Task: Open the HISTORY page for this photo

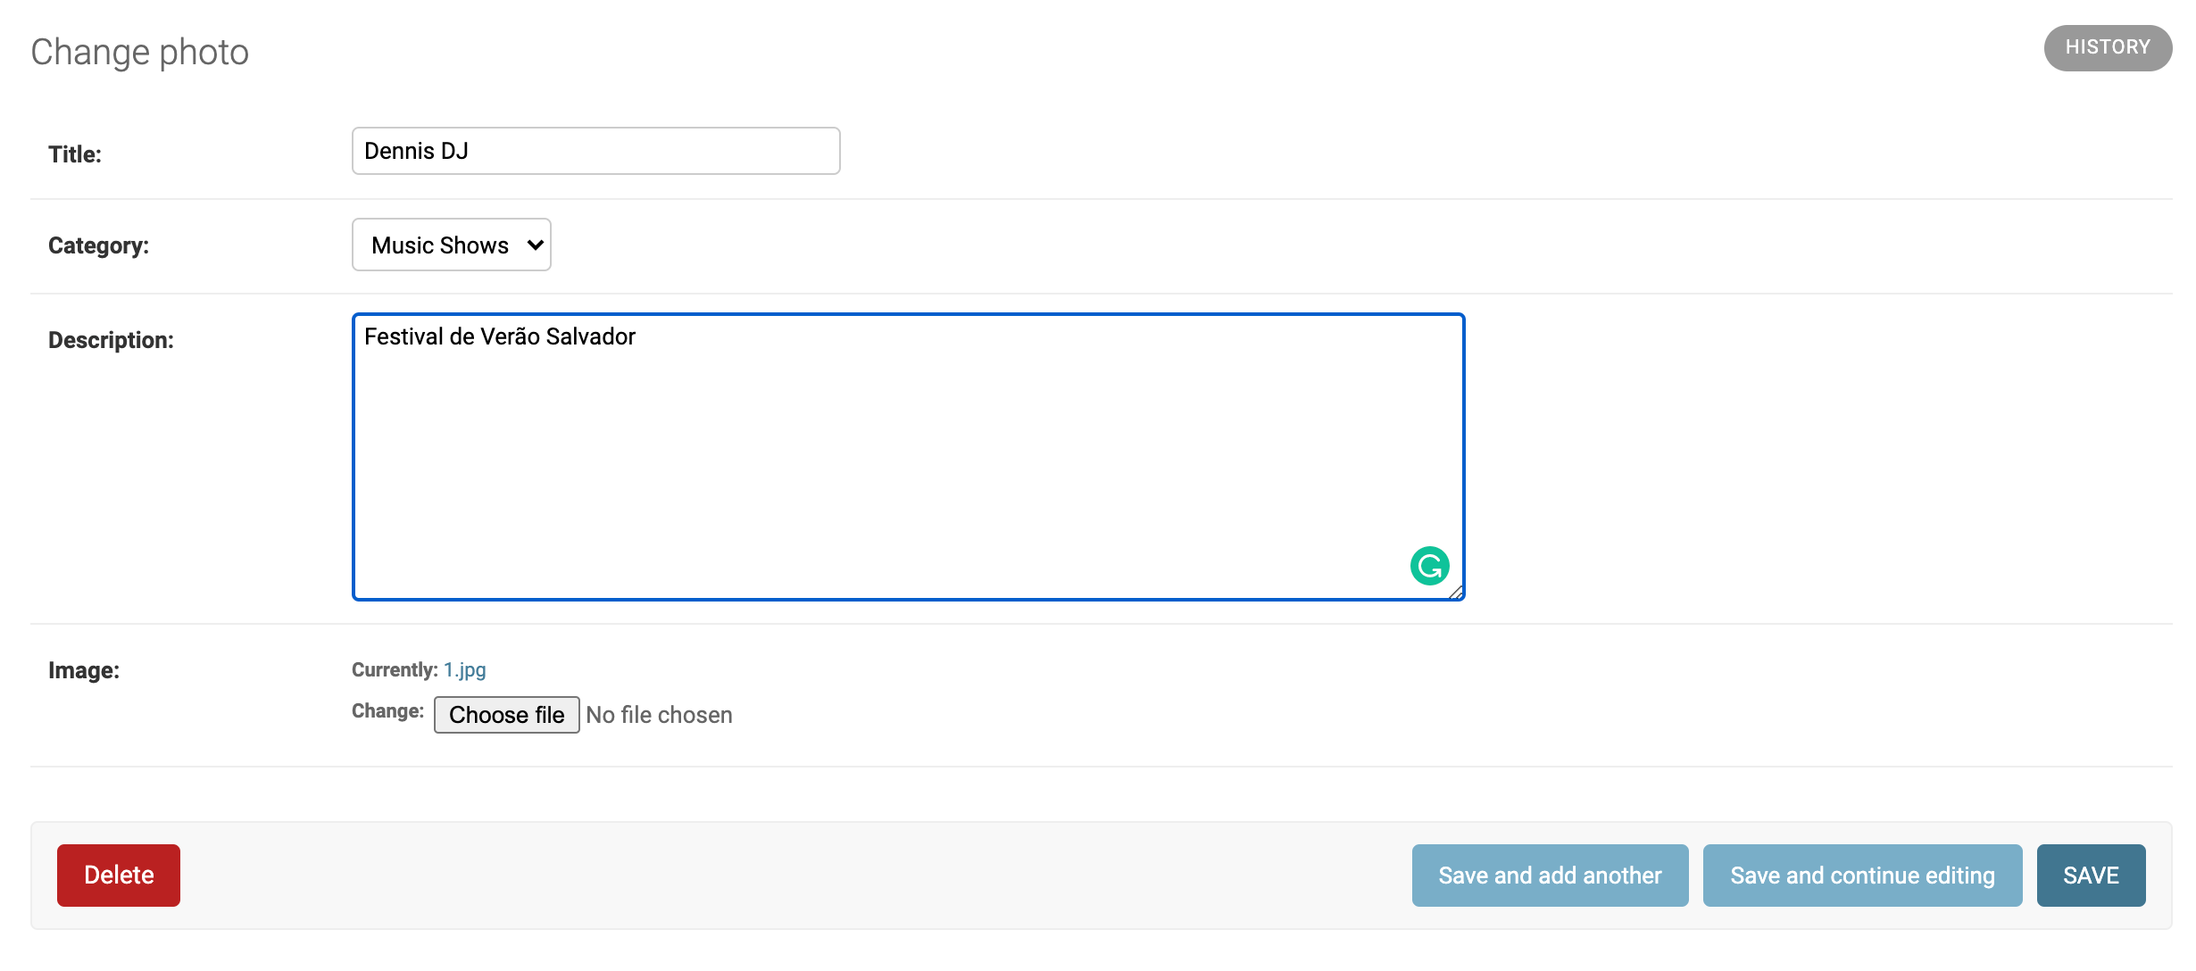Action: pos(2107,47)
